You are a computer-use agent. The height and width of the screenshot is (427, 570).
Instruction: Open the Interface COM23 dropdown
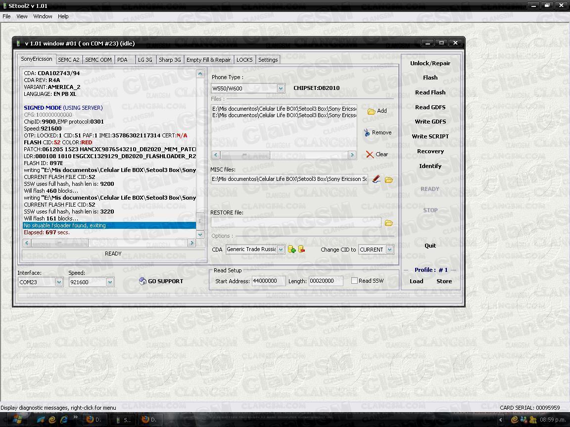pyautogui.click(x=59, y=282)
